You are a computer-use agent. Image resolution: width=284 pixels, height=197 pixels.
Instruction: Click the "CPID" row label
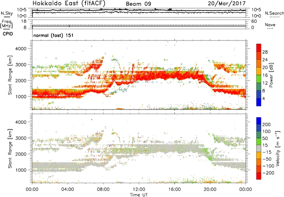point(8,34)
